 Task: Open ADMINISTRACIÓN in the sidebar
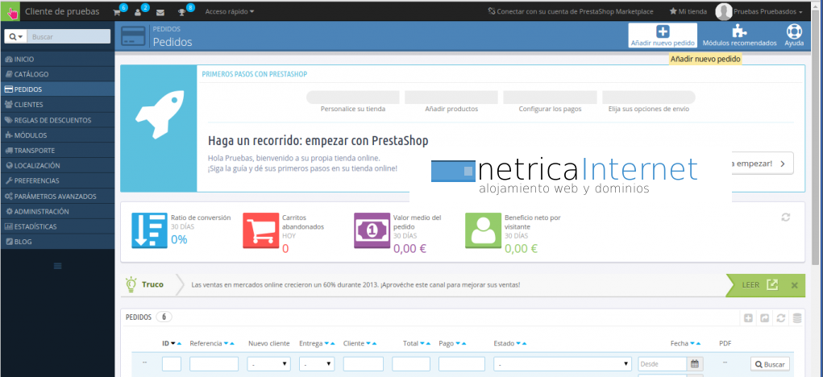pos(58,212)
